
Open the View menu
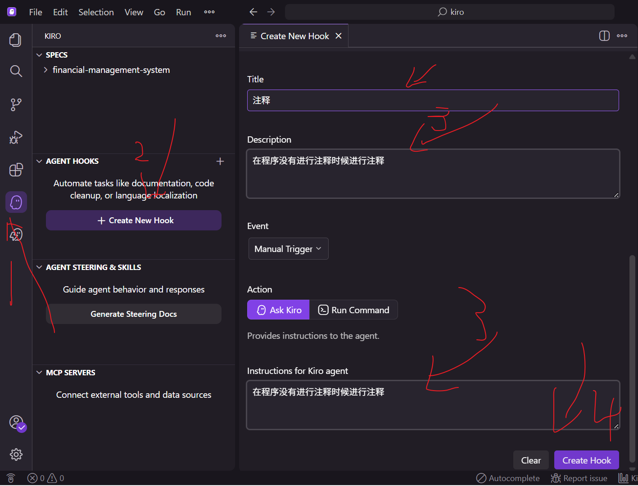[x=134, y=12]
